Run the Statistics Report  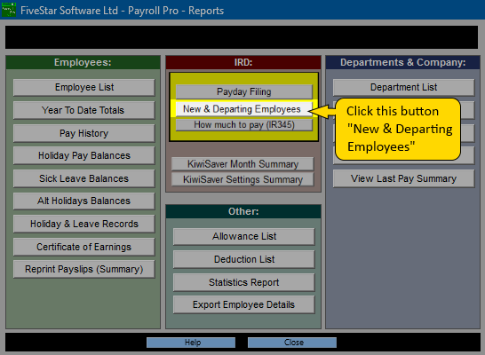coord(244,282)
